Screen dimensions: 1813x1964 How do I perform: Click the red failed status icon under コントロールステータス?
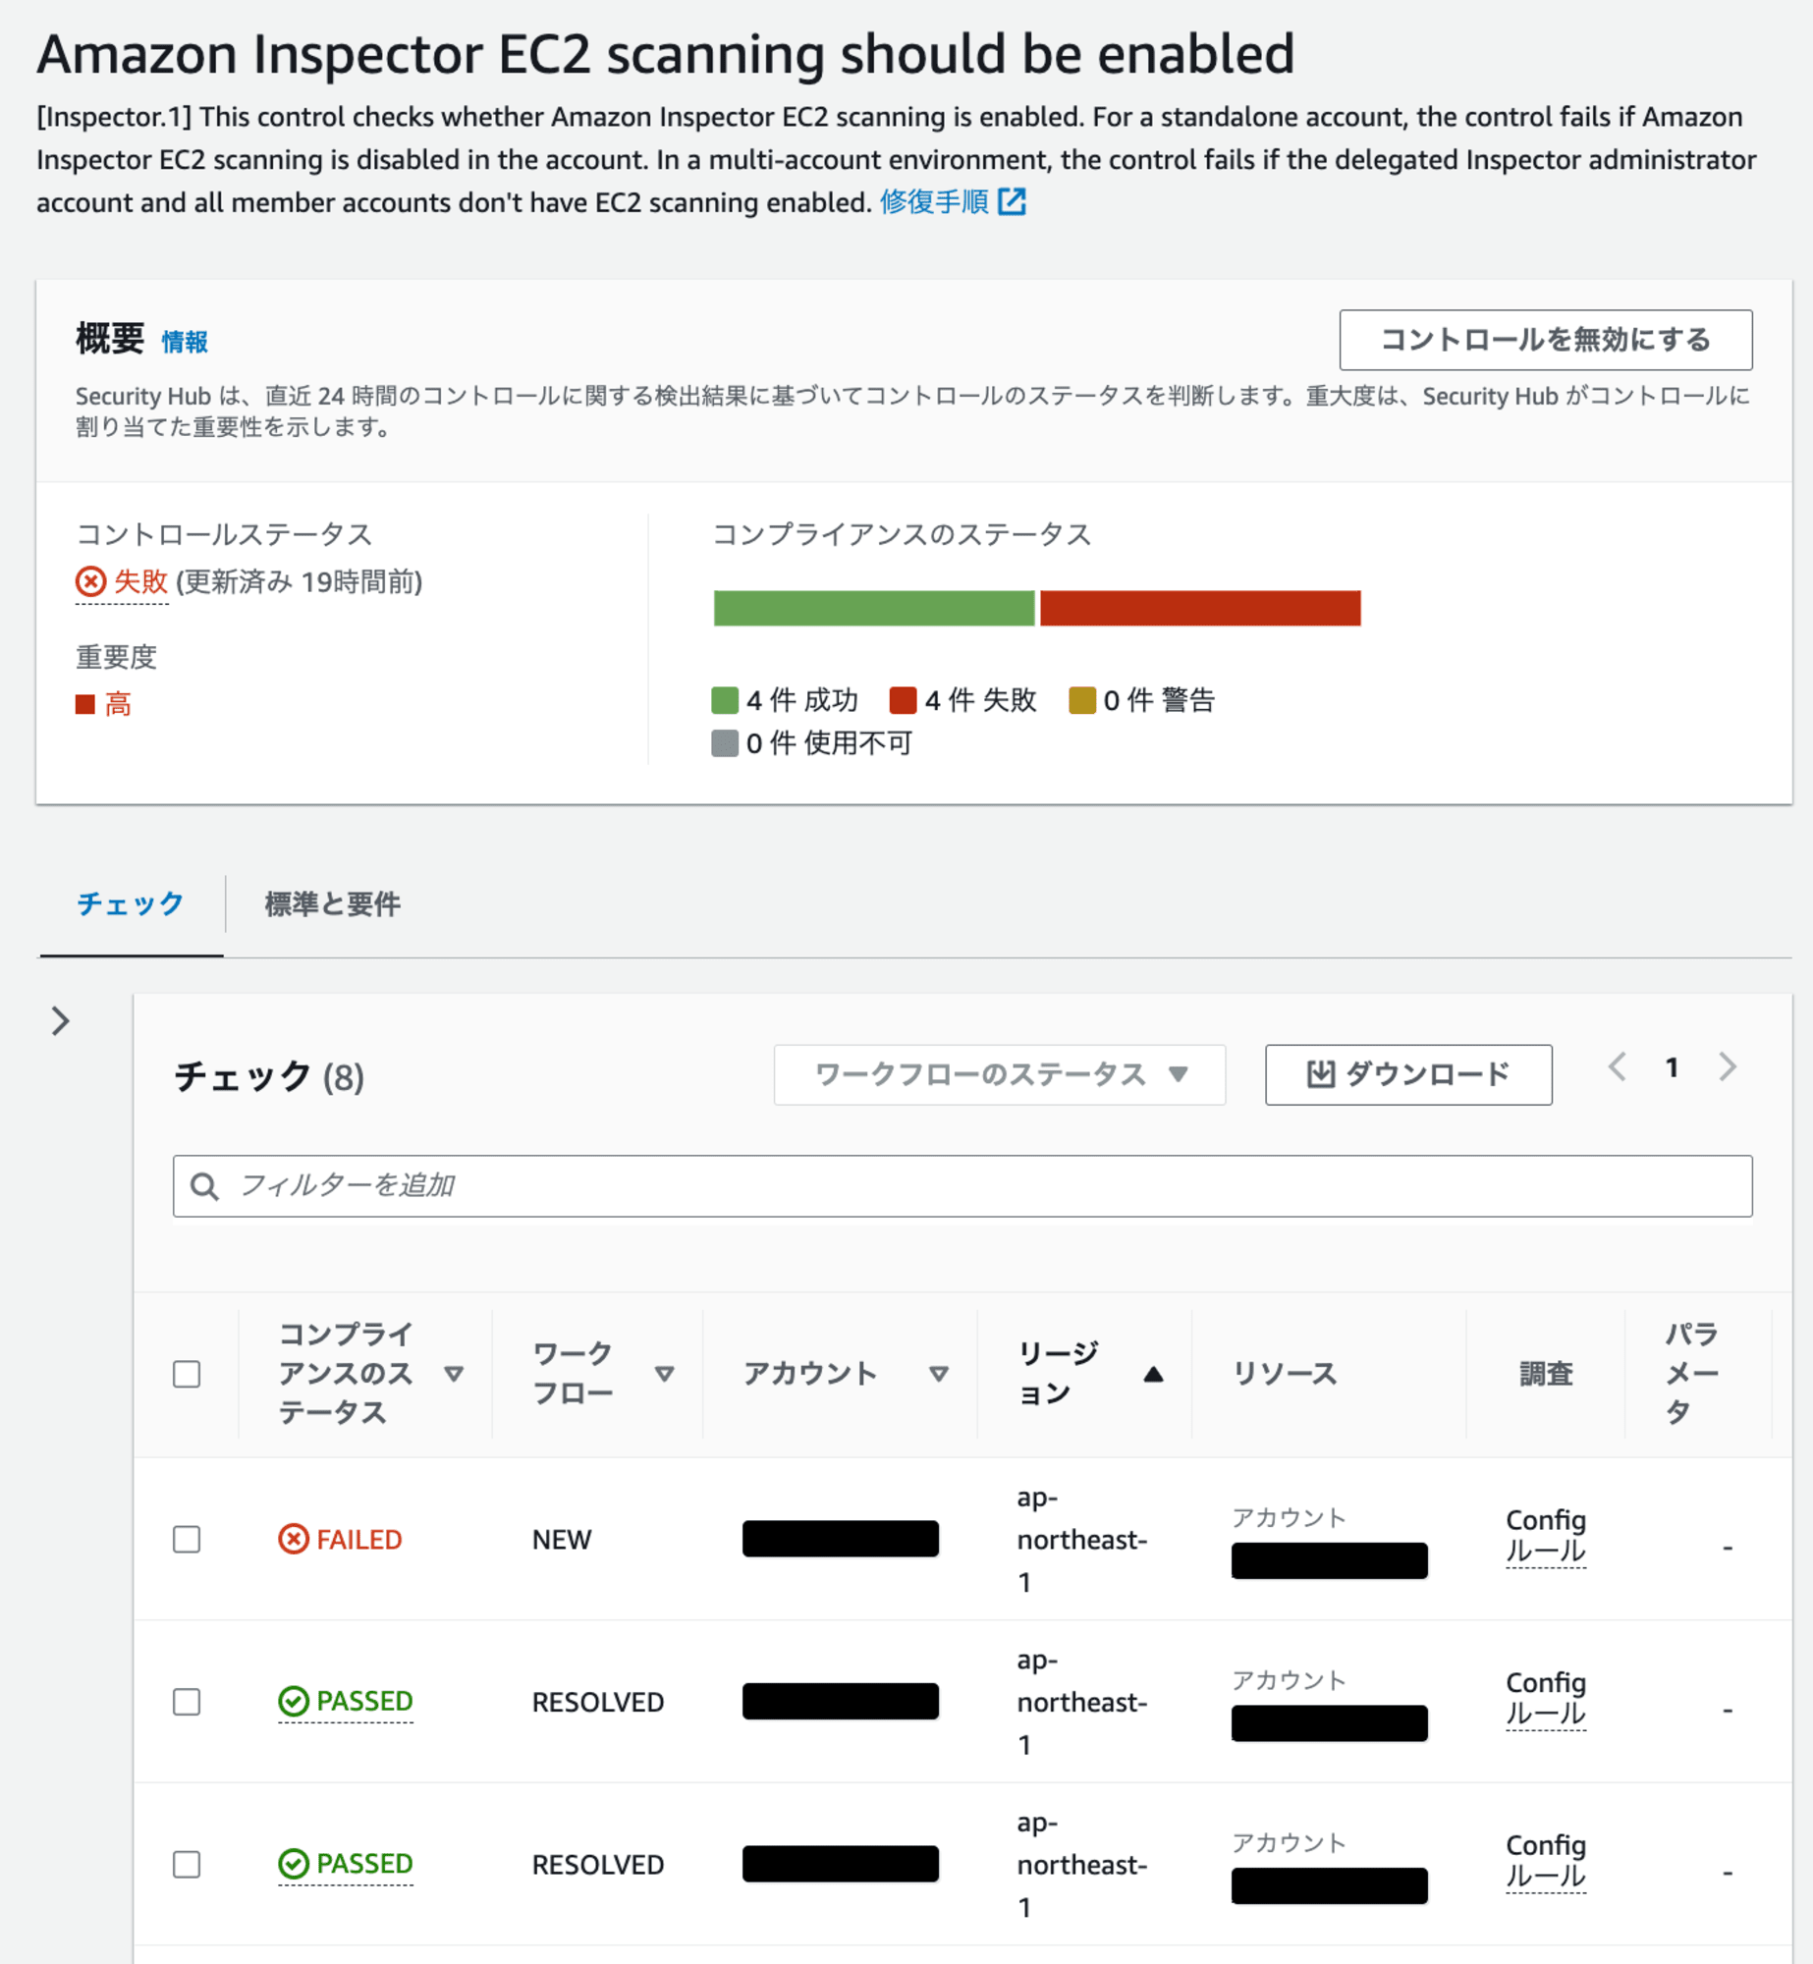[x=90, y=582]
